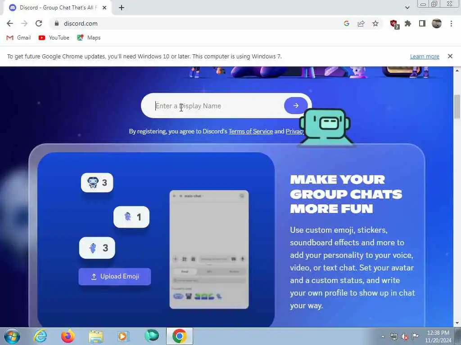Click the Upload Emoji button
Image resolution: width=461 pixels, height=345 pixels.
[x=115, y=276]
